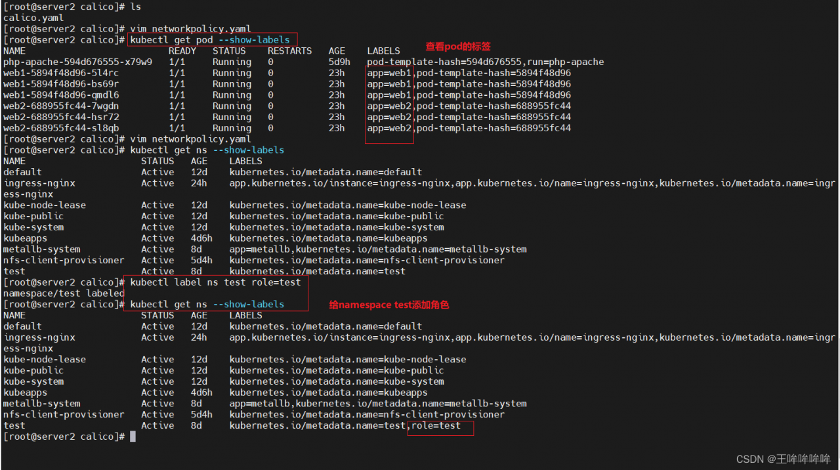Click the web1-5894f48d96-5l4rc pod name

click(x=61, y=73)
